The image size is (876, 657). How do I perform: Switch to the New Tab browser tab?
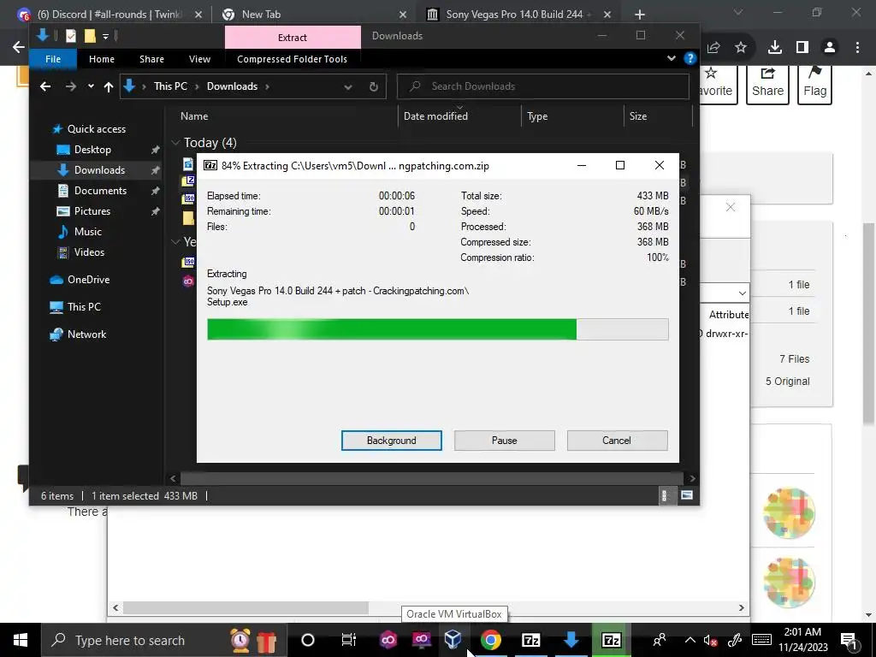pyautogui.click(x=313, y=15)
